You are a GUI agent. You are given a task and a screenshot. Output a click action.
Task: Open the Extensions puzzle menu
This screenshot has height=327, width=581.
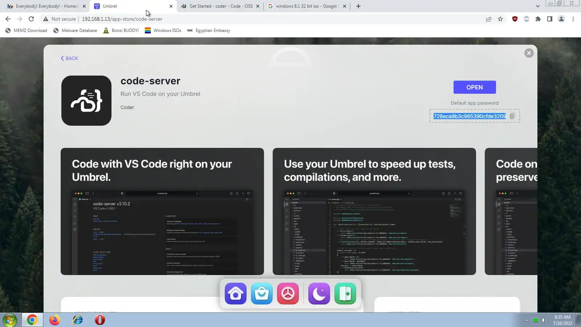point(538,19)
